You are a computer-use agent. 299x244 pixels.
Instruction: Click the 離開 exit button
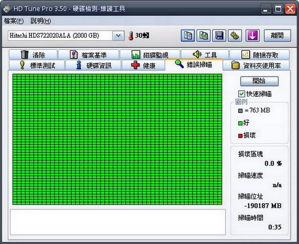coord(277,35)
